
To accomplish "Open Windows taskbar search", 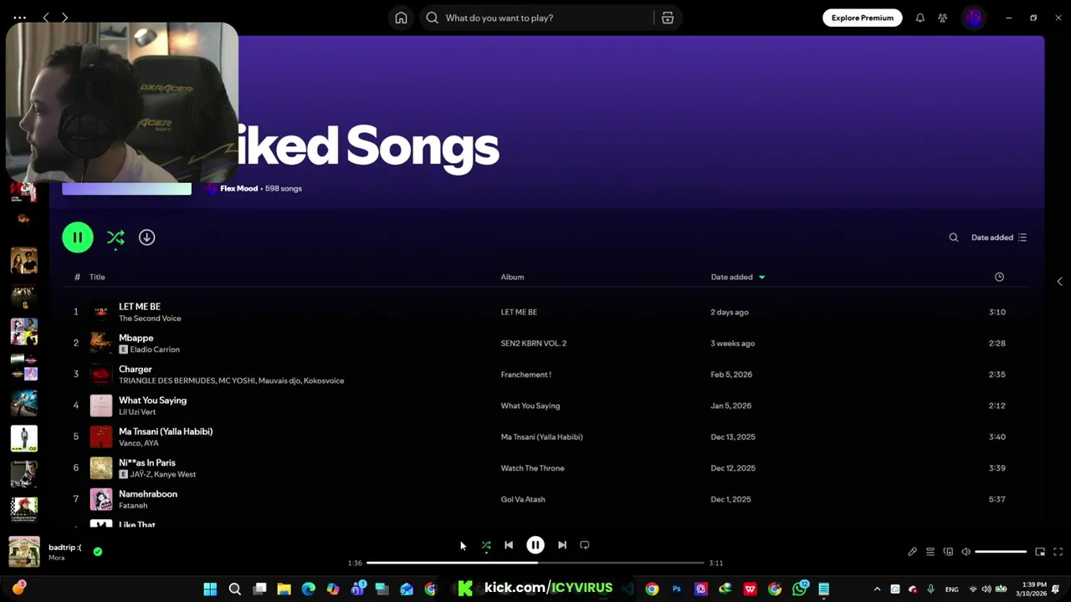I will click(x=235, y=589).
